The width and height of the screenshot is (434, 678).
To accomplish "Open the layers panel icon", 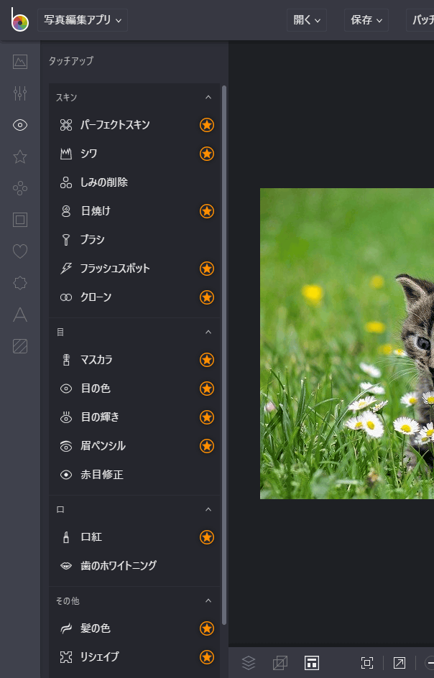I will [x=249, y=662].
